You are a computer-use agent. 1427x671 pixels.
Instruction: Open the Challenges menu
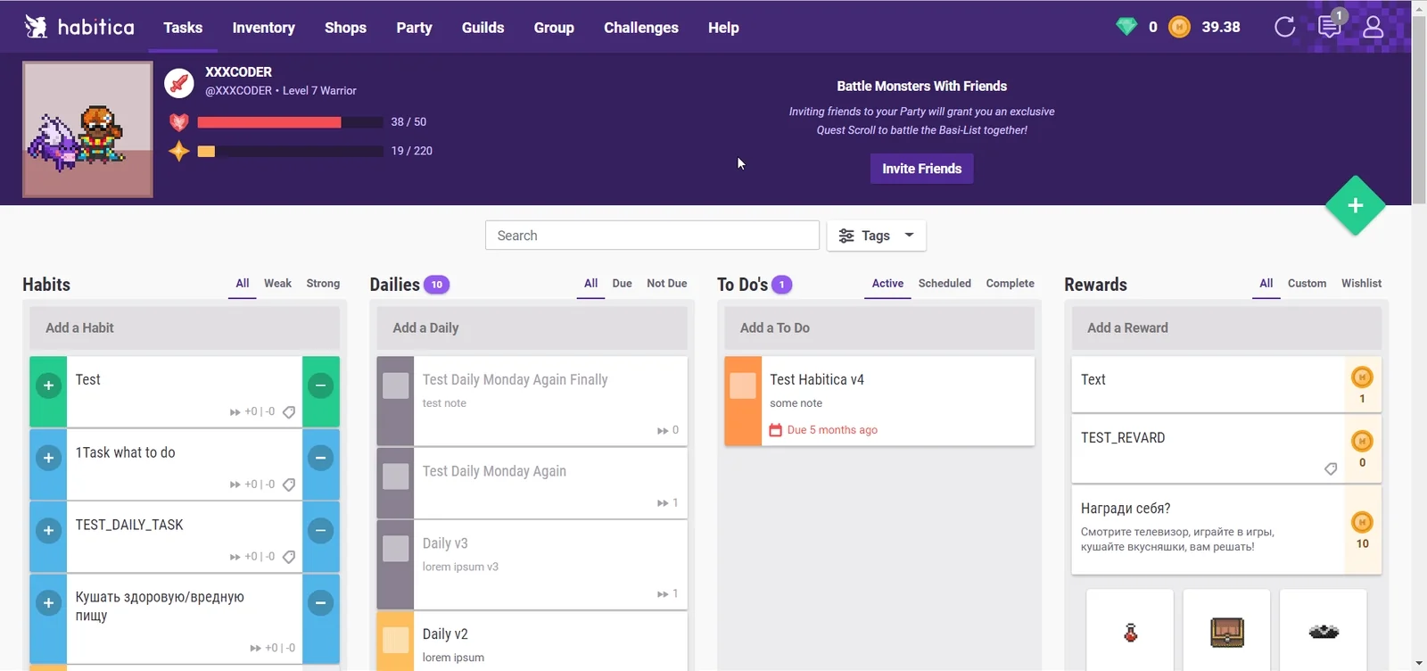[641, 28]
